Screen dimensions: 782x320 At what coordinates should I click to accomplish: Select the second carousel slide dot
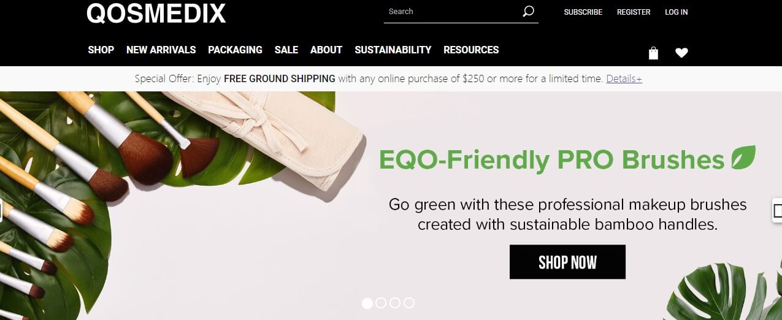tap(381, 303)
